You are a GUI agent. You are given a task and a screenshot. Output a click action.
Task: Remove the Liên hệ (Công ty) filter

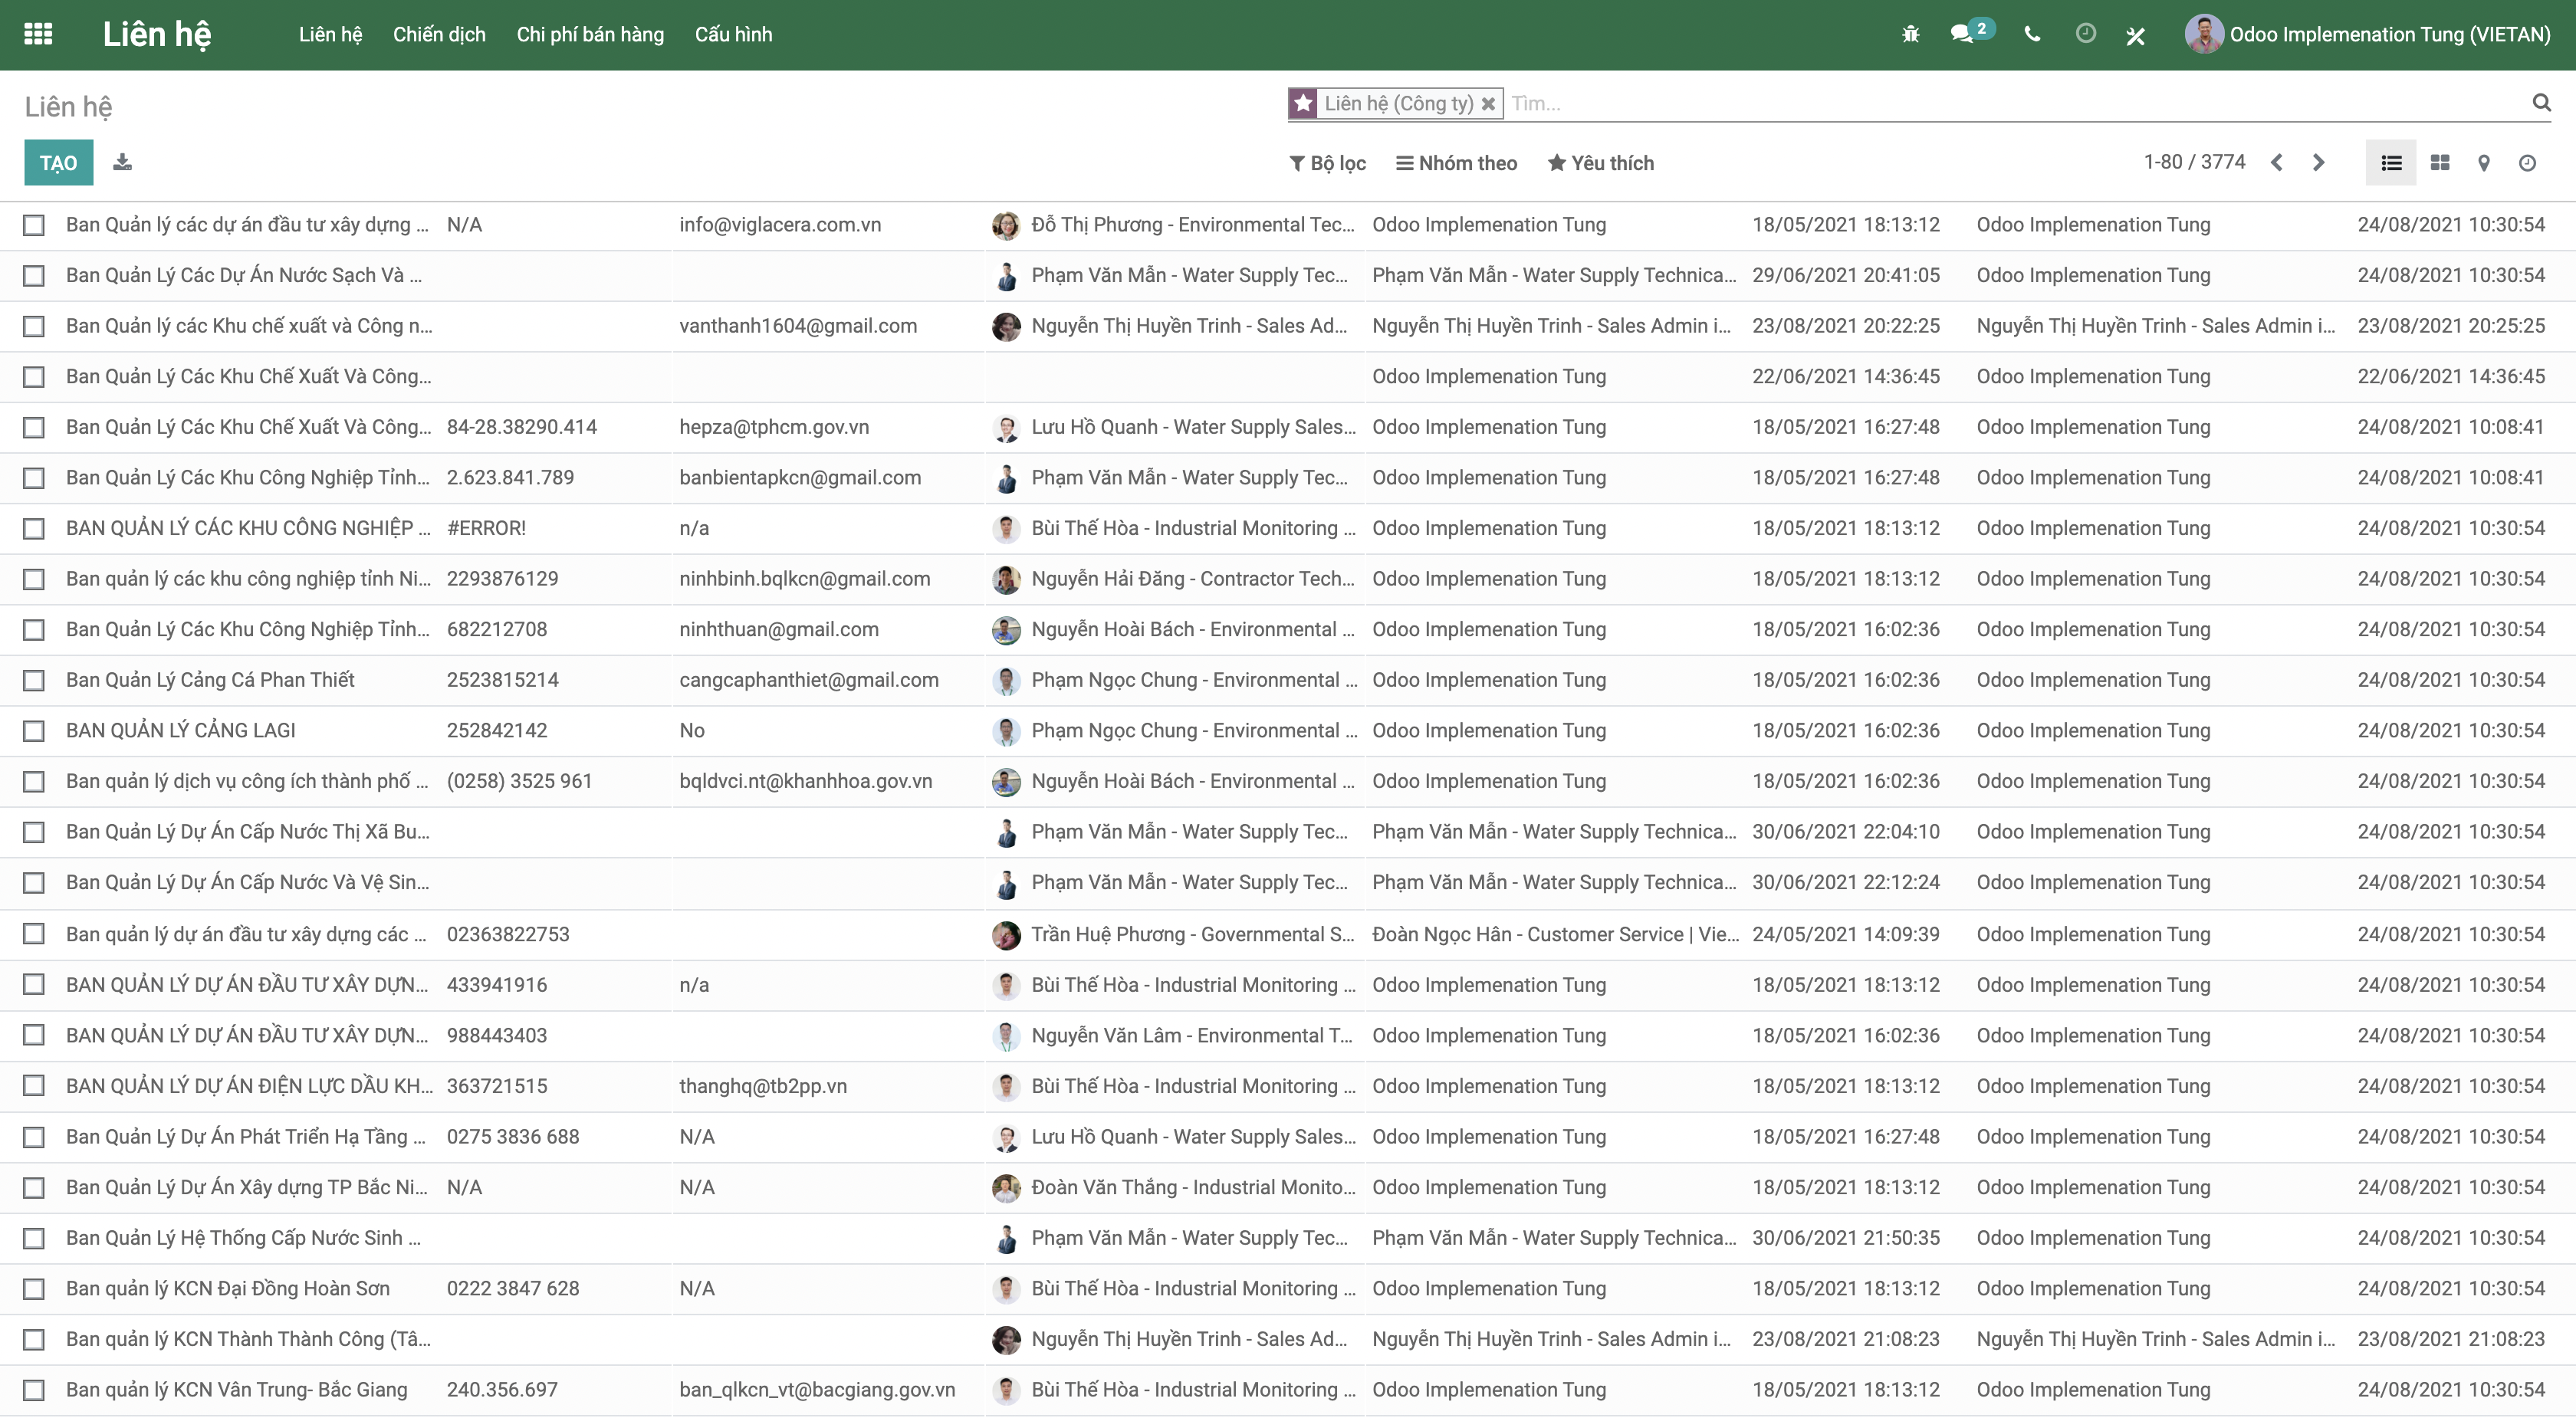pos(1489,103)
